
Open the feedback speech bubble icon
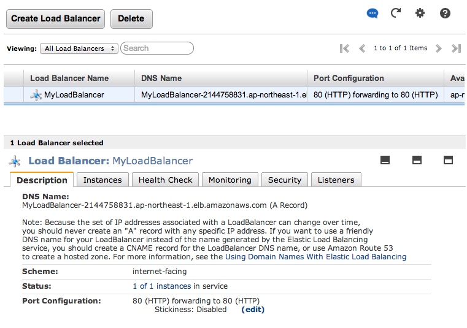point(372,13)
